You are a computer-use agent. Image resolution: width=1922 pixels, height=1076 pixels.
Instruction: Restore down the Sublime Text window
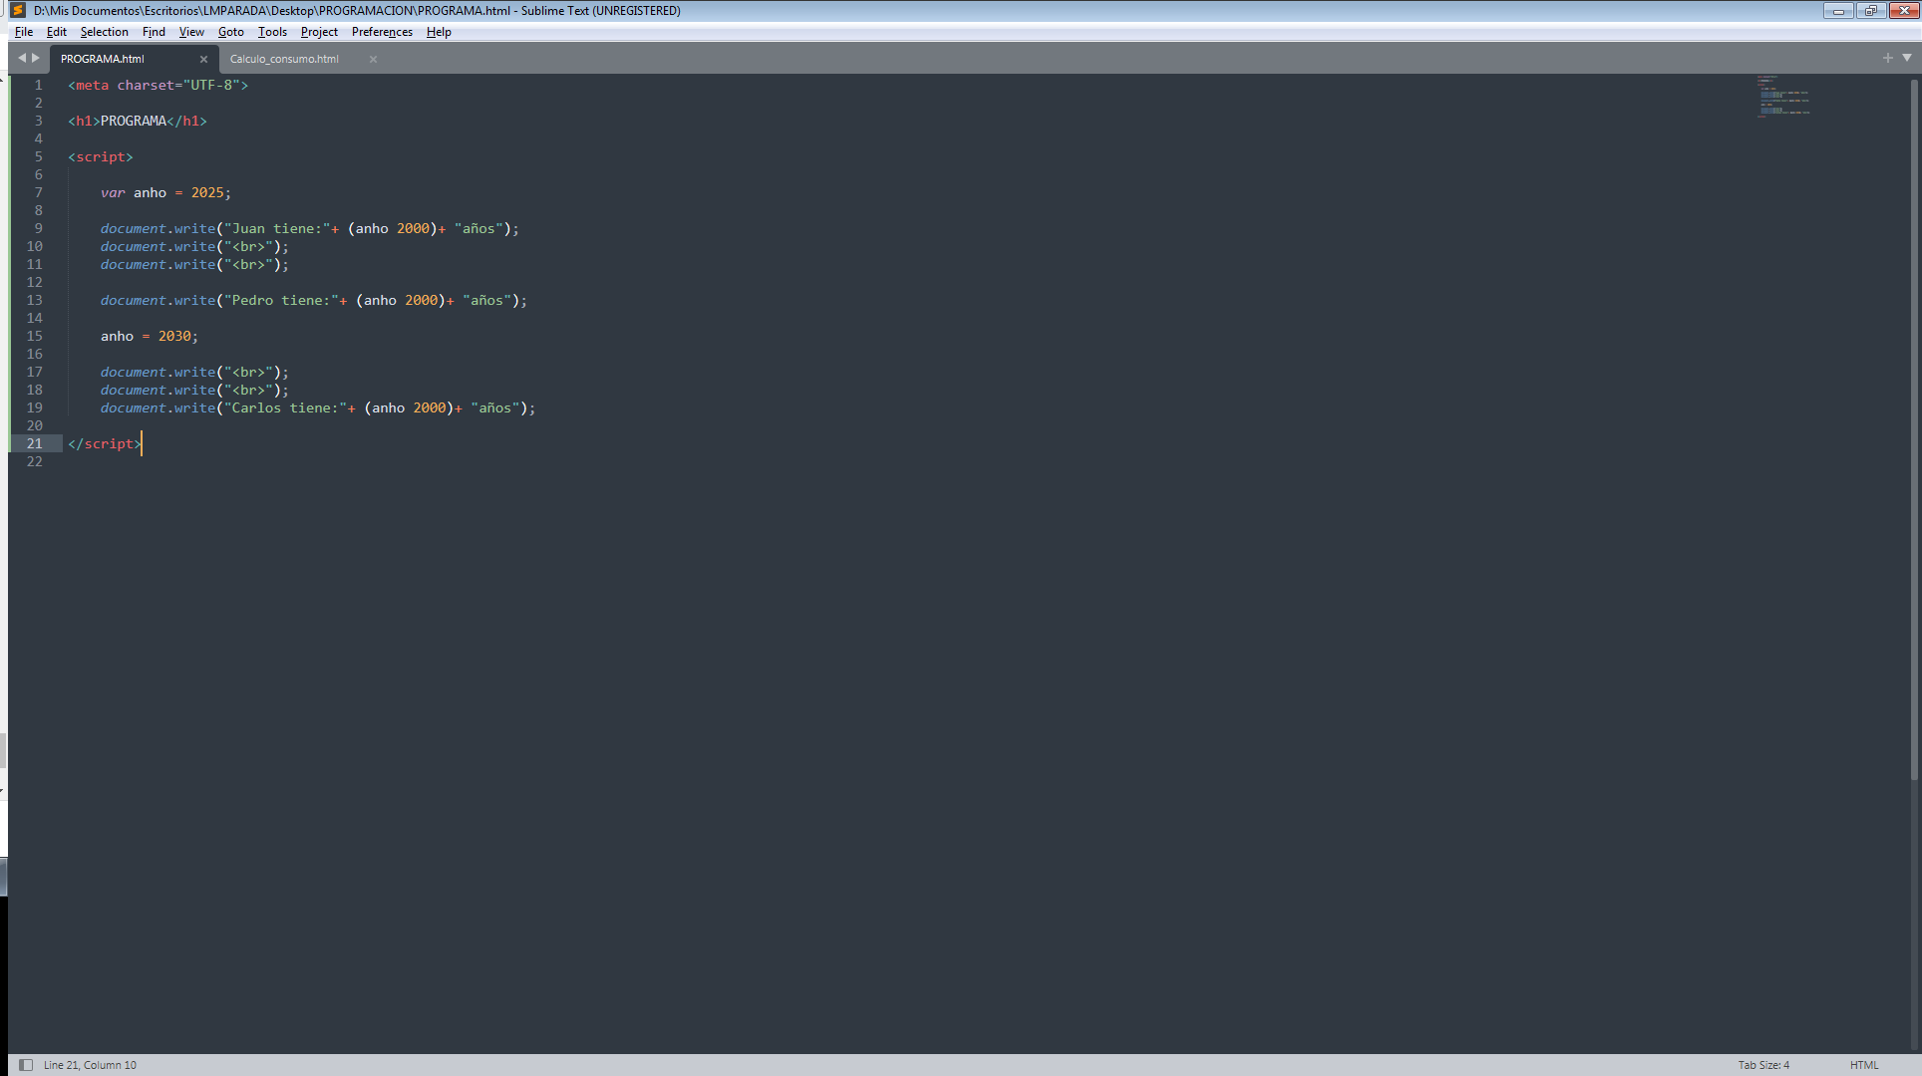click(x=1870, y=11)
